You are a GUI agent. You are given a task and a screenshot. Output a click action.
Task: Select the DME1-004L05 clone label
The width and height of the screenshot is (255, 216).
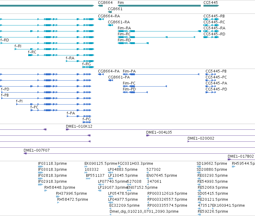tap(159, 132)
